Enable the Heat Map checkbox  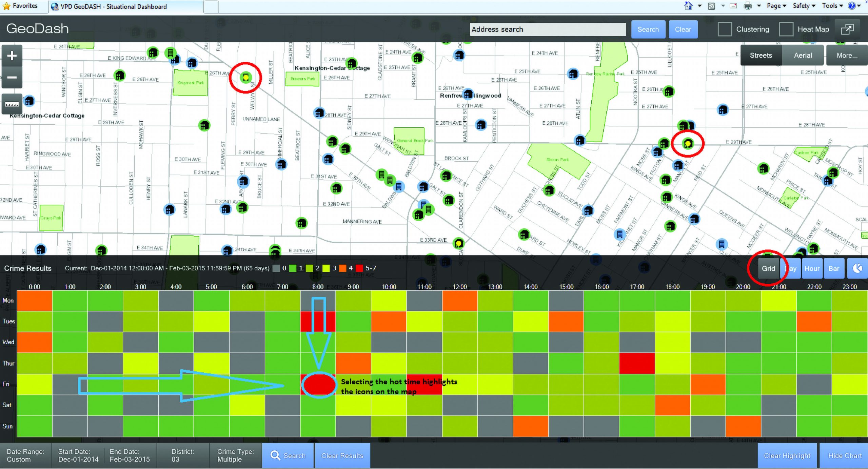pos(786,29)
